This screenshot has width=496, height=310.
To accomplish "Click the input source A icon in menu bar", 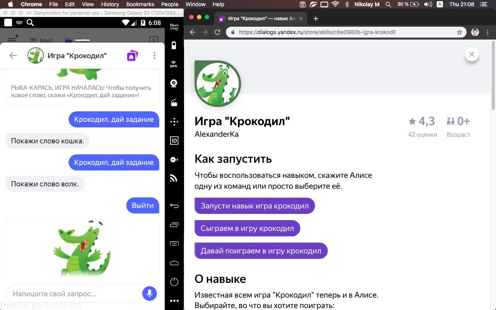I will click(440, 4).
